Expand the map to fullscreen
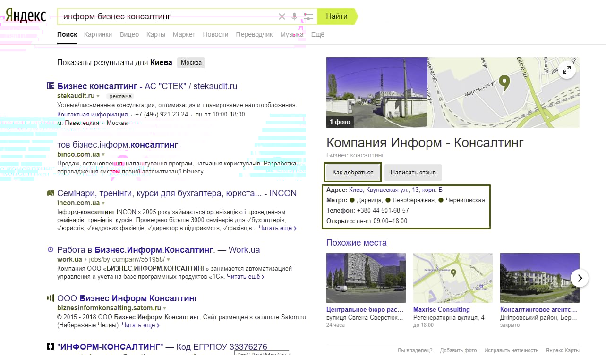 click(x=567, y=70)
